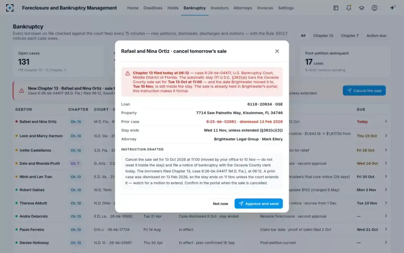This screenshot has width=404, height=253.
Task: Click prior case 6:25-bk-02981 value
Action: [x=244, y=122]
